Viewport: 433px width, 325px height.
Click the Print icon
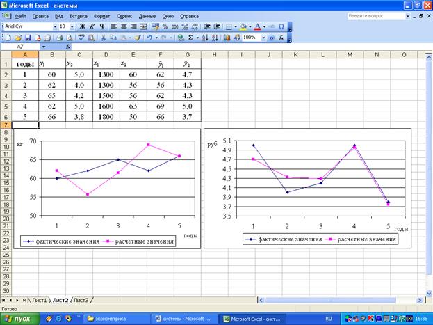[59, 38]
